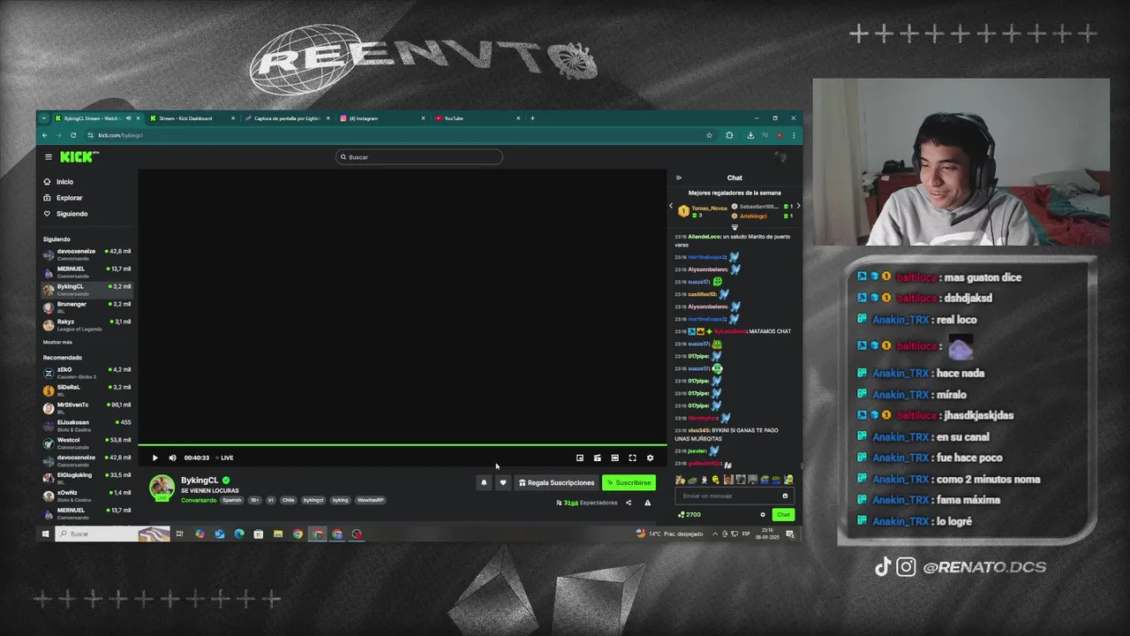Collapse the chat panel
1130x636 pixels.
(x=679, y=178)
